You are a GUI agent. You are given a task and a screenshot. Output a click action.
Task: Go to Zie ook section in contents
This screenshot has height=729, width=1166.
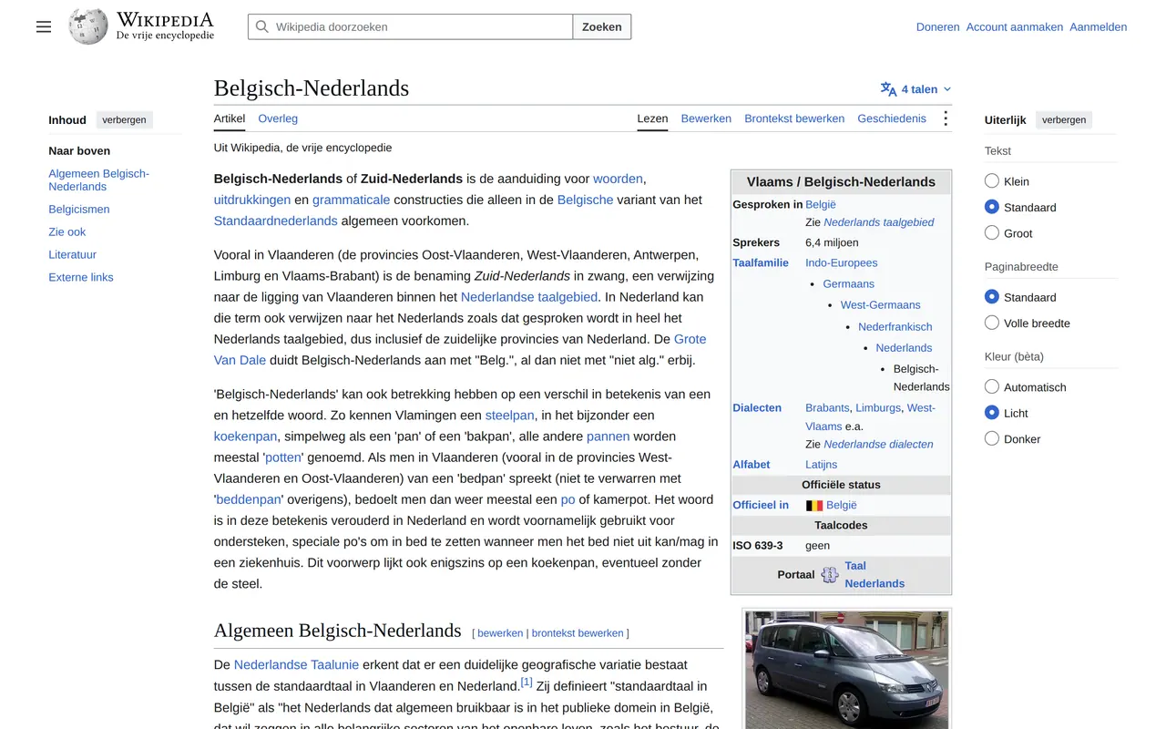(x=67, y=231)
